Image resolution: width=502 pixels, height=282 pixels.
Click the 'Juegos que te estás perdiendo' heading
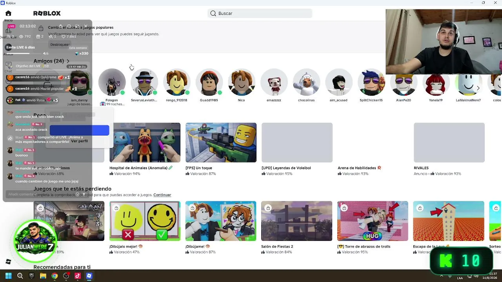tap(73, 189)
